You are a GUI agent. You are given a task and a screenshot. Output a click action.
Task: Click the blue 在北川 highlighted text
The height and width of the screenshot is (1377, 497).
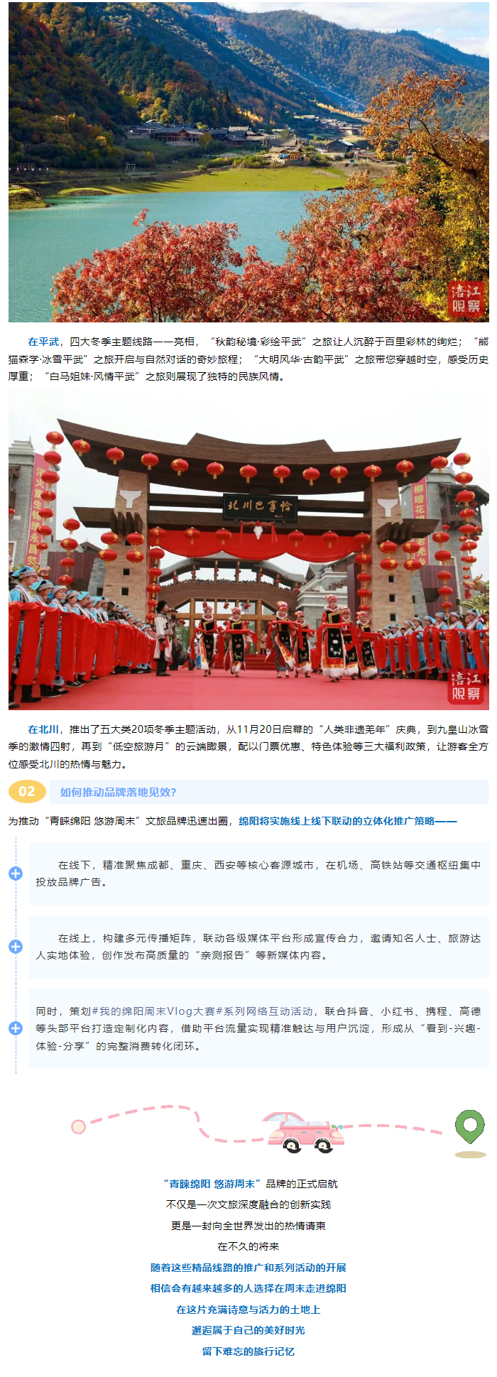43,729
